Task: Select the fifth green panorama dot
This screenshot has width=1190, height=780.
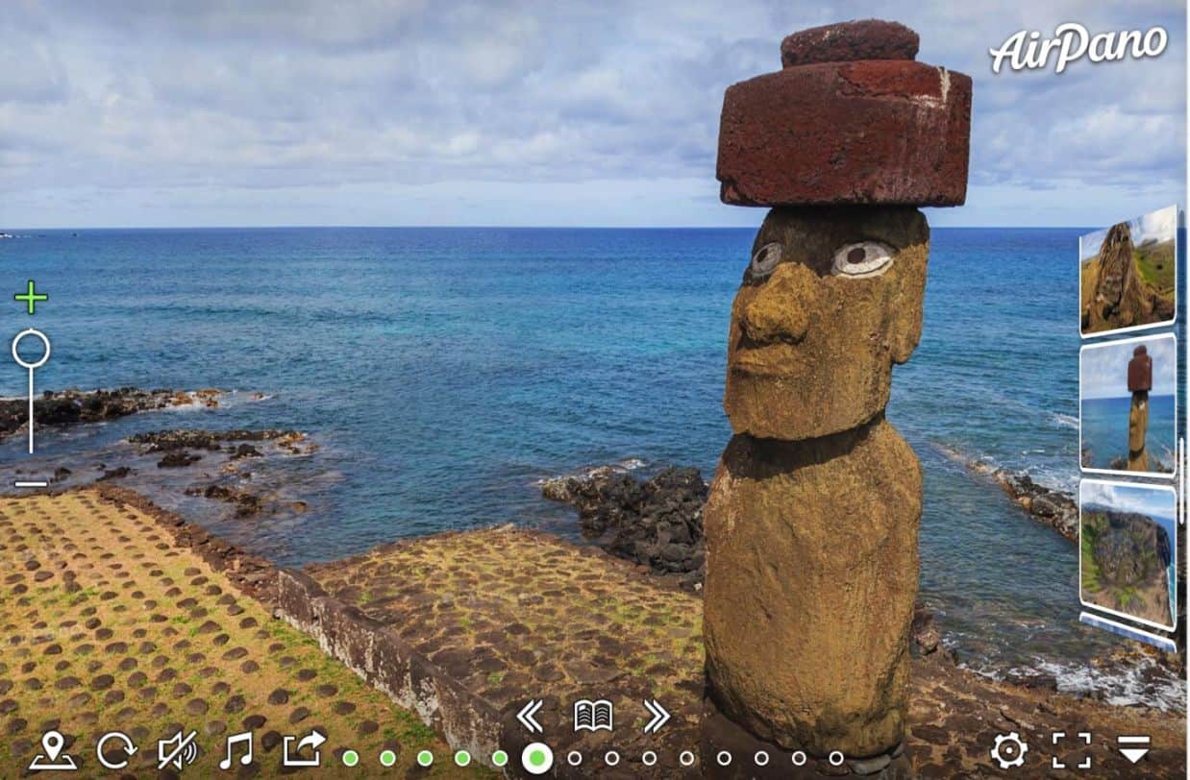Action: coord(500,758)
